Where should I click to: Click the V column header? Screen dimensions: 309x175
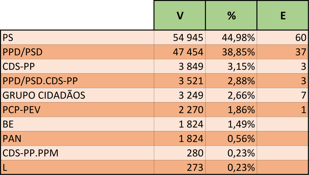point(180,16)
